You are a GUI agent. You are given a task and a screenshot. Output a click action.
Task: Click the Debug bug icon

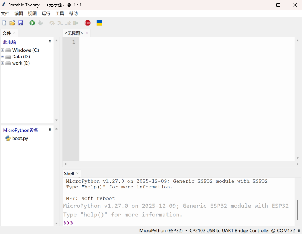40,23
